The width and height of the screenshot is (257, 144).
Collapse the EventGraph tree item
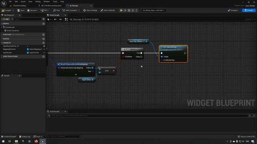2,27
